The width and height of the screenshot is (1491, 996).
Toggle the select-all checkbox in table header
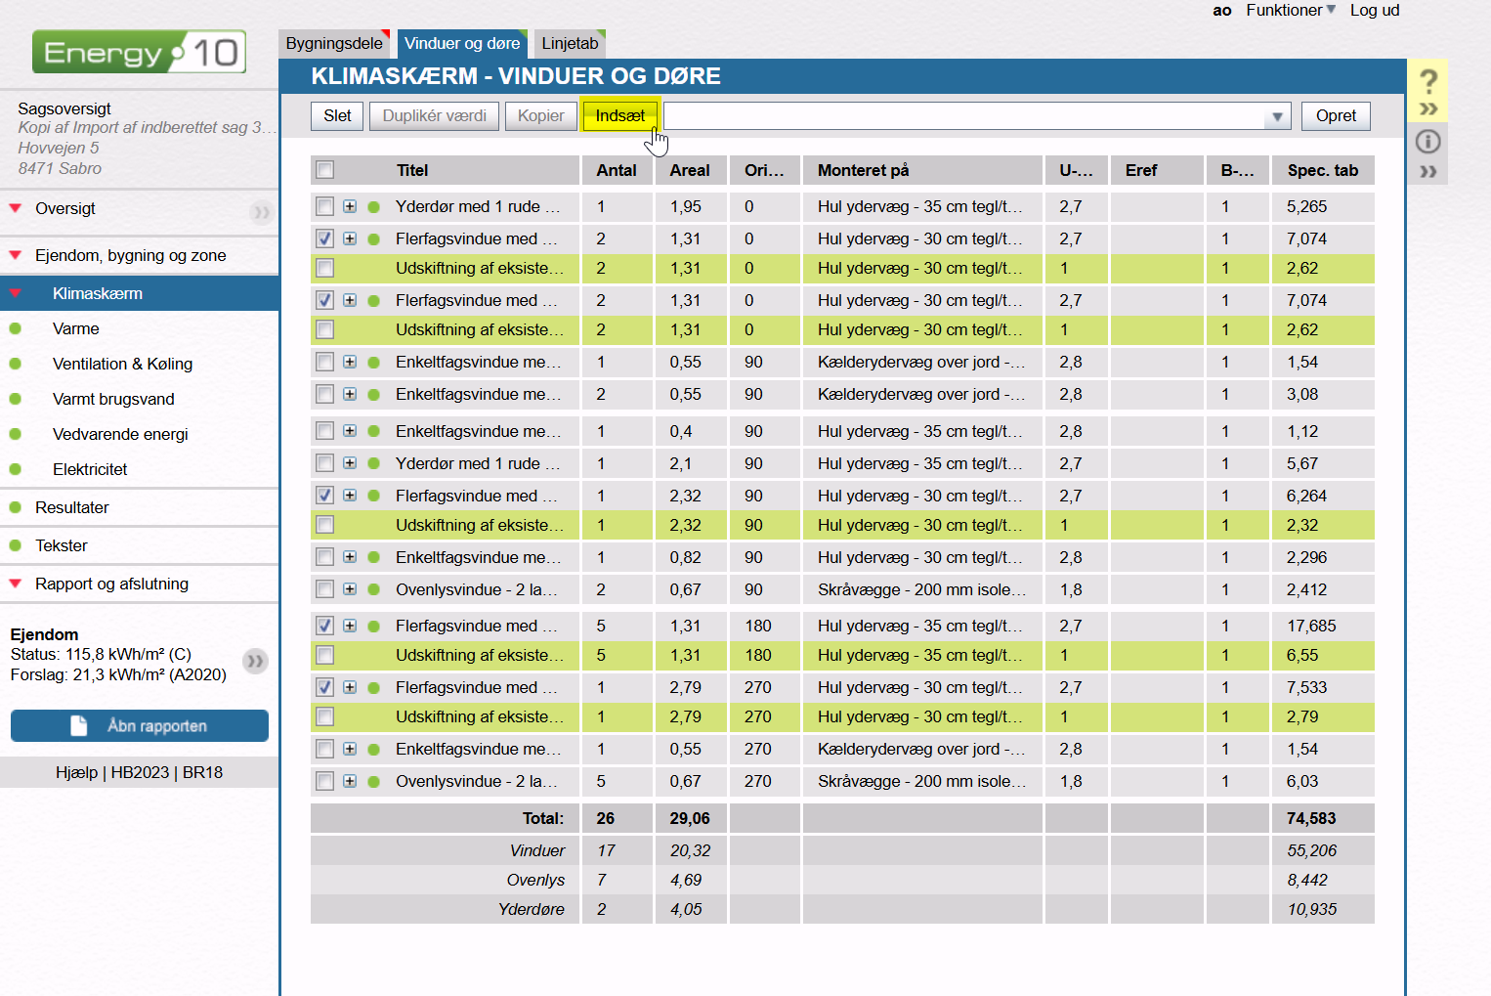[x=325, y=170]
